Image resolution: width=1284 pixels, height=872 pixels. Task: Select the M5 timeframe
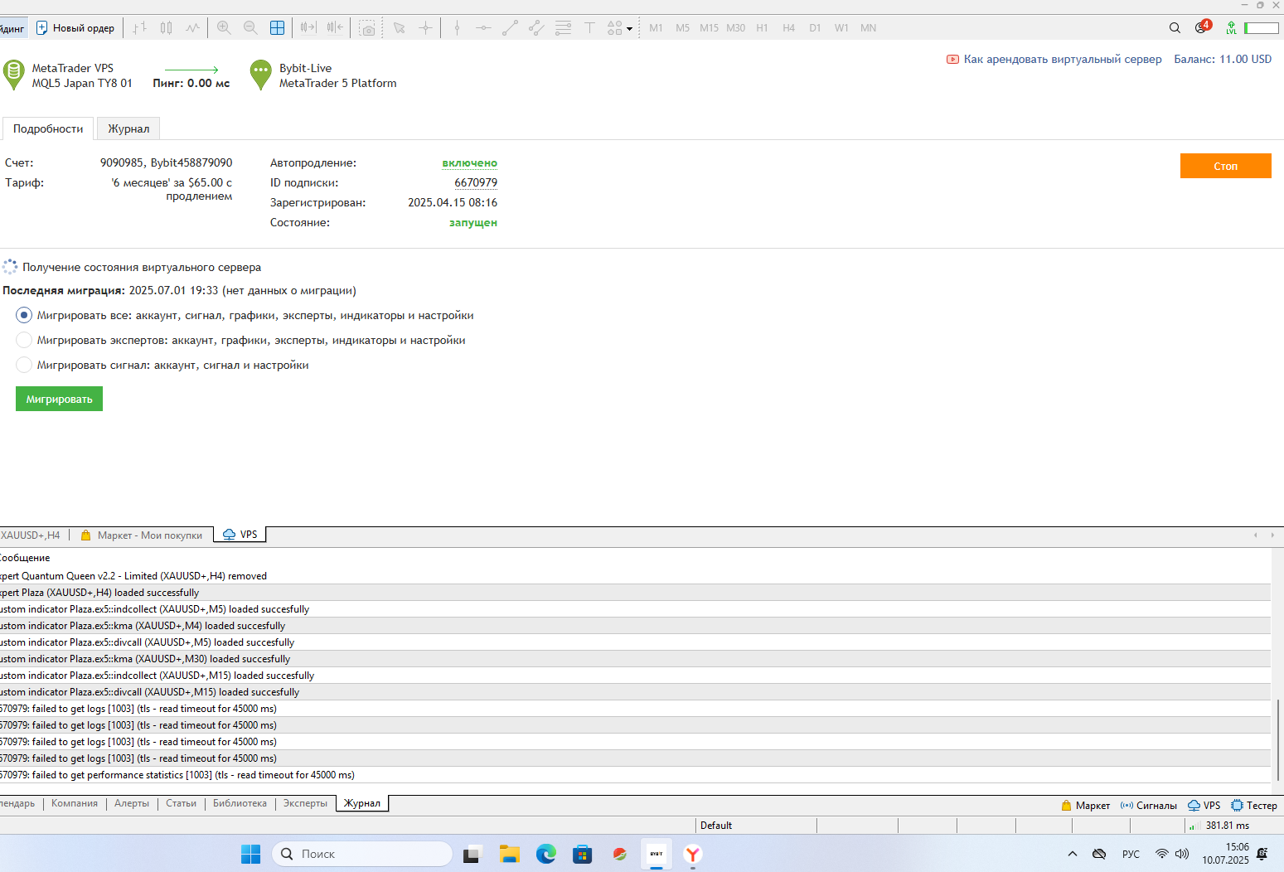682,28
